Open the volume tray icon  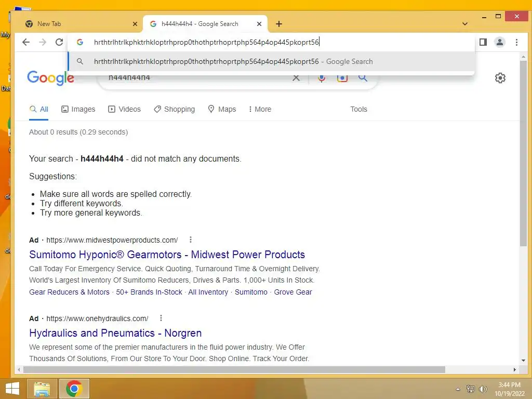click(483, 389)
